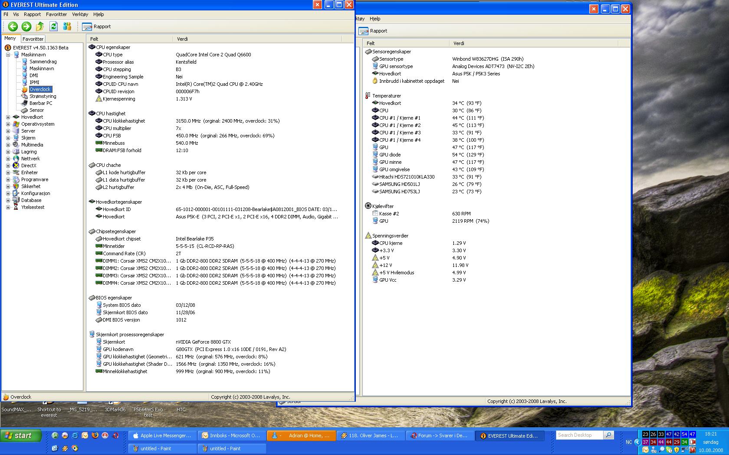
Task: Open Hjelp menu in rear EVEREST window
Action: click(x=375, y=19)
